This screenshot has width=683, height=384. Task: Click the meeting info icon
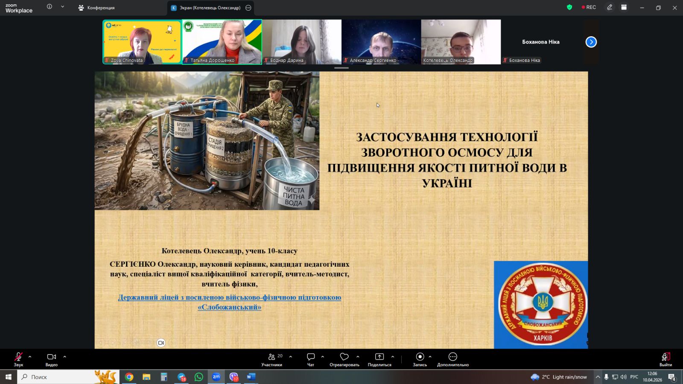pyautogui.click(x=50, y=7)
